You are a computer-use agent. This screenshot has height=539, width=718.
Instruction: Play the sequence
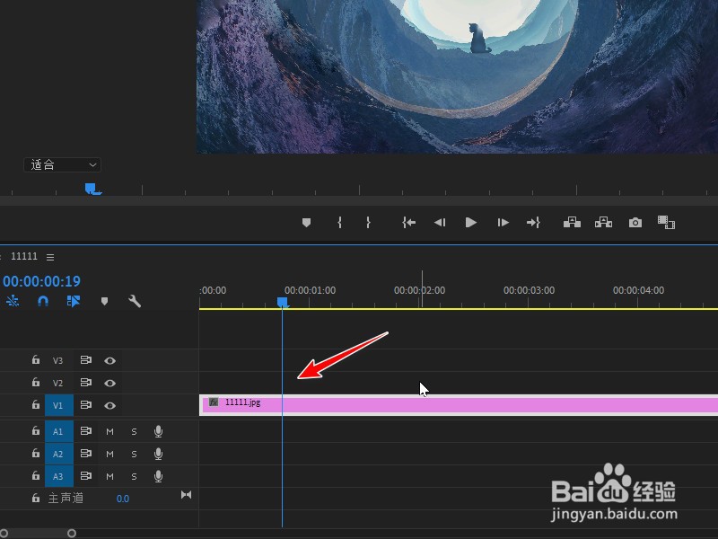pos(470,223)
